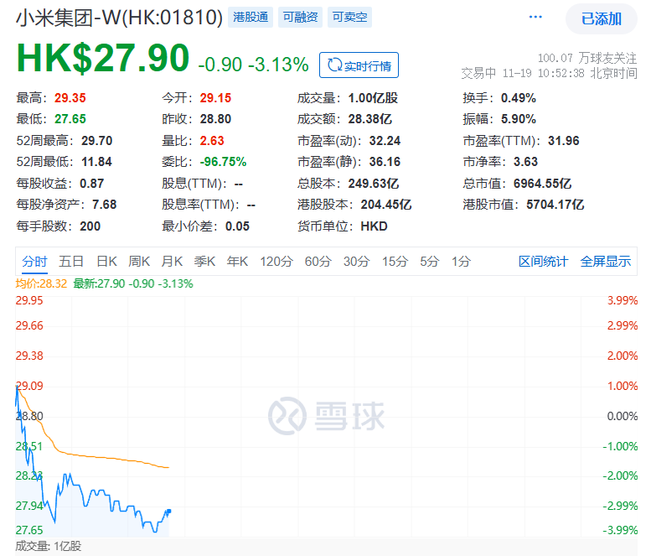This screenshot has width=651, height=556.
Task: Select the 港股通 tag
Action: (249, 18)
